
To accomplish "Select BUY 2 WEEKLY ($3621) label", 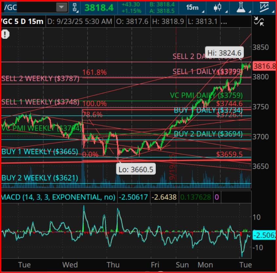I will click(40, 178).
